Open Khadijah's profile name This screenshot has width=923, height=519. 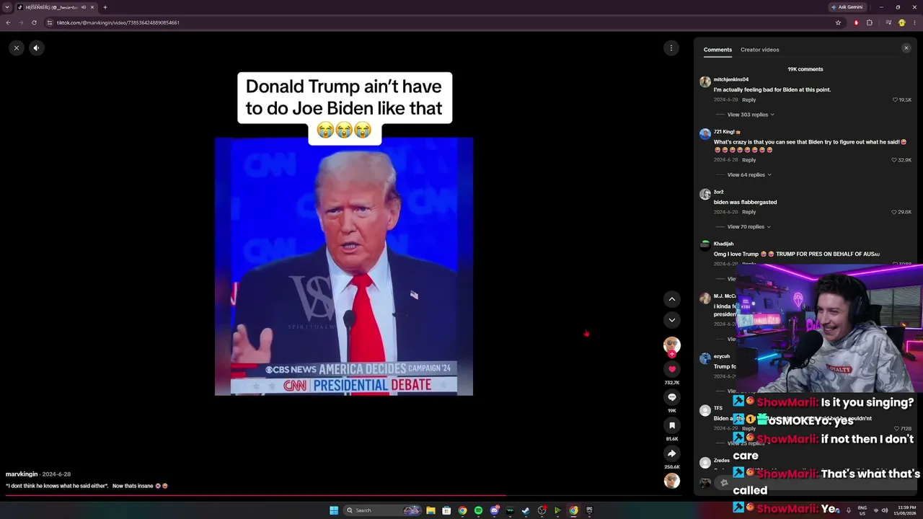723,244
